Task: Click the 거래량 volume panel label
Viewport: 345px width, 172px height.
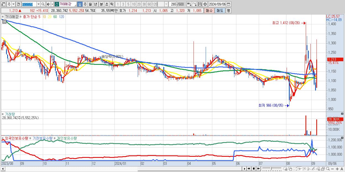Action: [x=9, y=114]
